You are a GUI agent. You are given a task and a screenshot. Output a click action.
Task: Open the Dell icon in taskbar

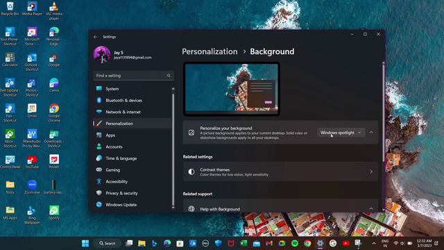coord(205,243)
